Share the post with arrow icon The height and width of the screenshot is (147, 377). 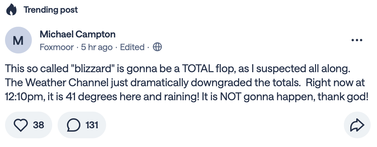point(357,125)
